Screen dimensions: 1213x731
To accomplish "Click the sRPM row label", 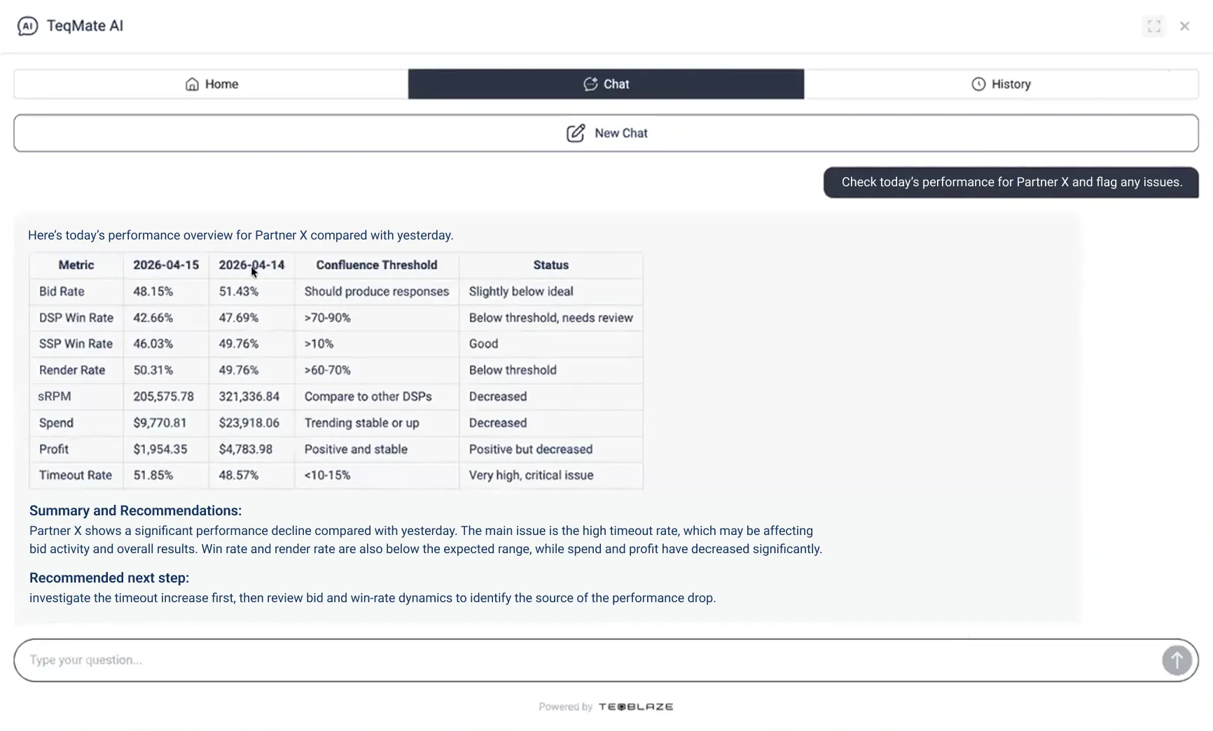I will tap(55, 396).
